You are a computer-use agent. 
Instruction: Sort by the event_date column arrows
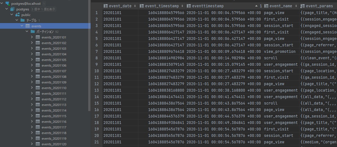[x=135, y=6]
